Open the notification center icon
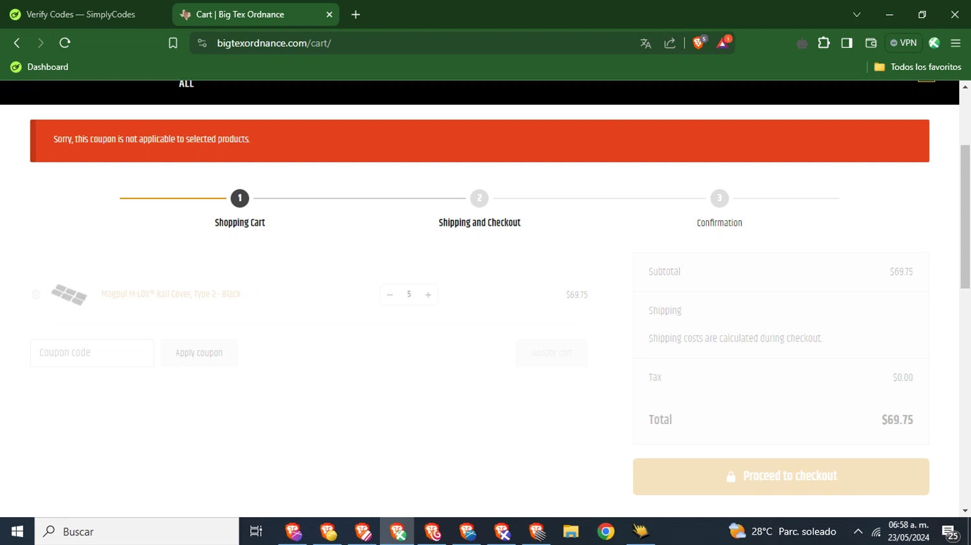 click(950, 532)
